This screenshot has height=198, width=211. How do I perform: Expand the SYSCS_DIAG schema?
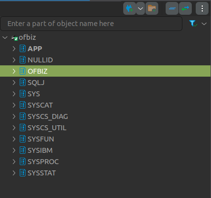click(x=14, y=116)
